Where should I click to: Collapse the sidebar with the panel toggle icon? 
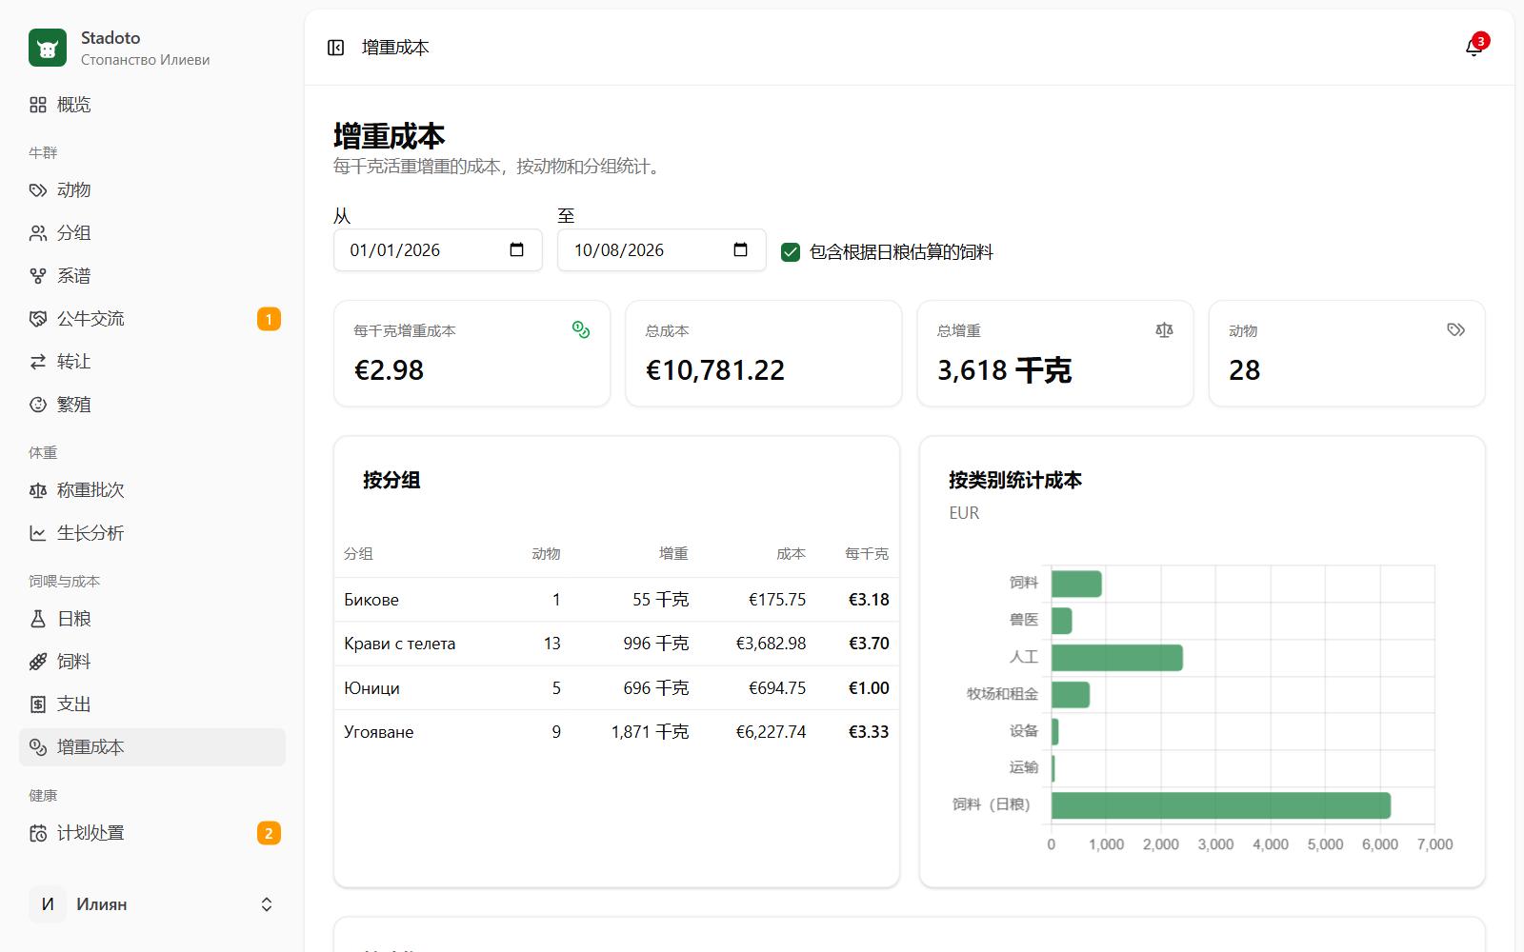click(335, 48)
